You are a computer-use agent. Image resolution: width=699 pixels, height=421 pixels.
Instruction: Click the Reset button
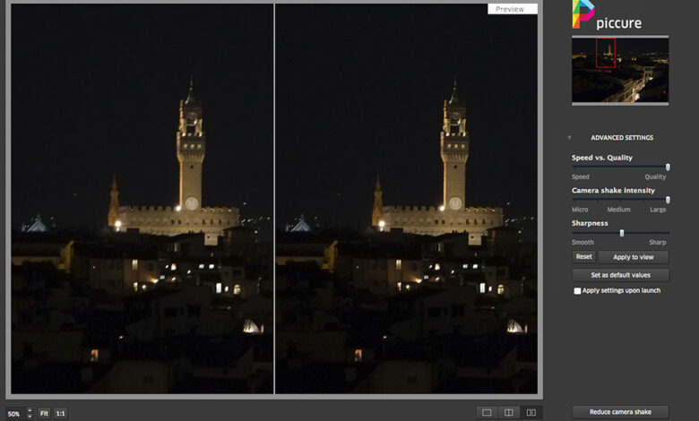pos(583,256)
